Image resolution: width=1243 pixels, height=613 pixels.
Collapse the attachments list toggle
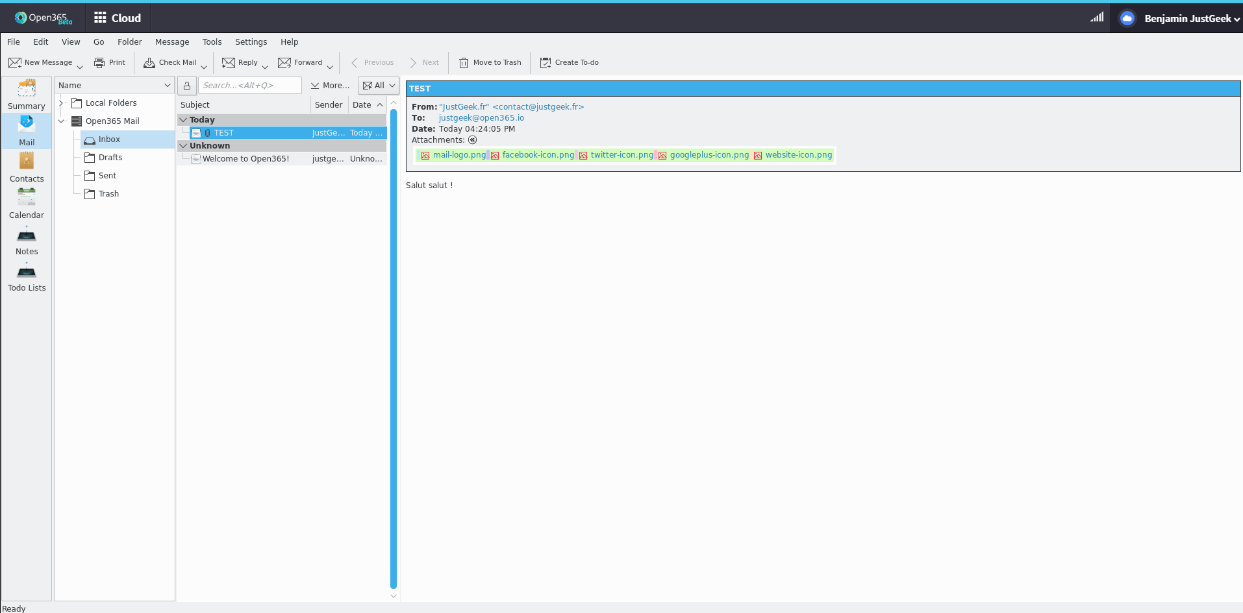[473, 140]
